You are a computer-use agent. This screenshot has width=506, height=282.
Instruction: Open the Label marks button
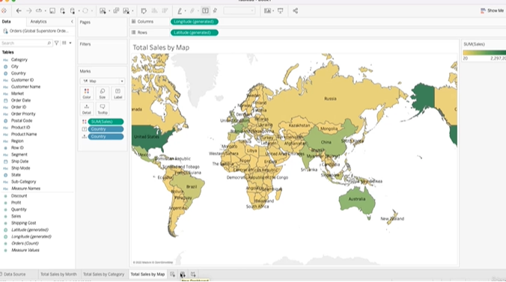[x=118, y=94]
